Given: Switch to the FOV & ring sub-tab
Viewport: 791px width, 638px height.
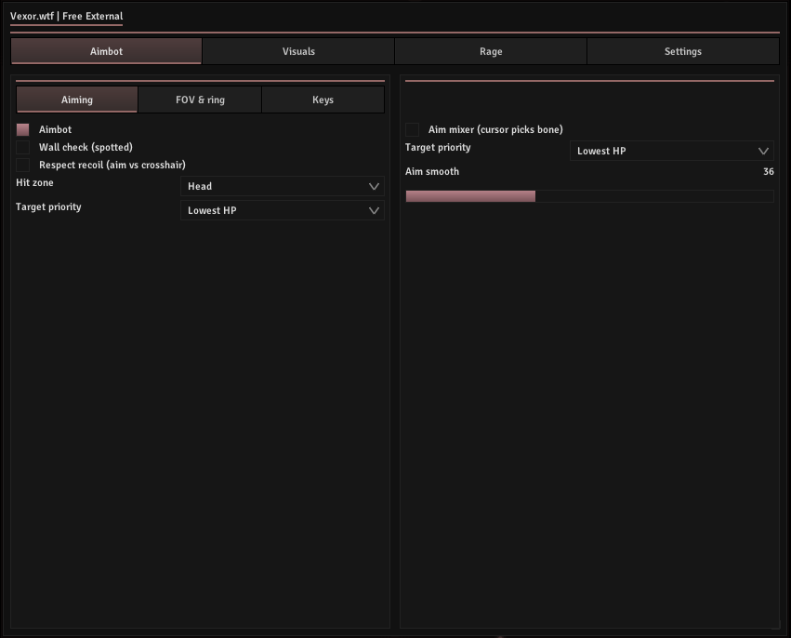Looking at the screenshot, I should tap(199, 100).
